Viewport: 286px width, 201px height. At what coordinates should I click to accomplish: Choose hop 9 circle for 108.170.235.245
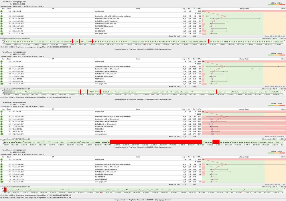[1, 179]
